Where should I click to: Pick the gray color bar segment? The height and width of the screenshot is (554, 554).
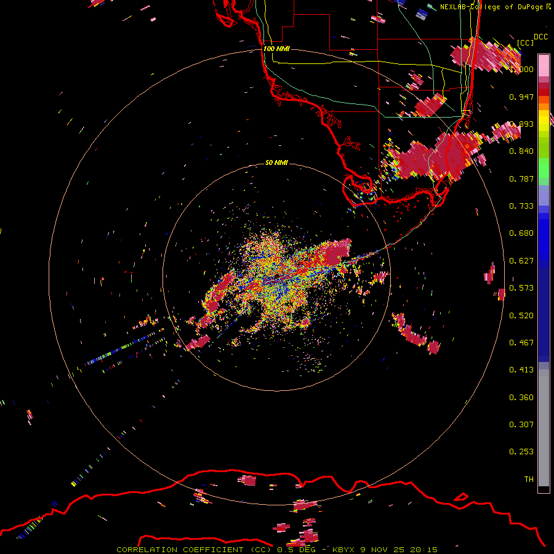click(544, 428)
